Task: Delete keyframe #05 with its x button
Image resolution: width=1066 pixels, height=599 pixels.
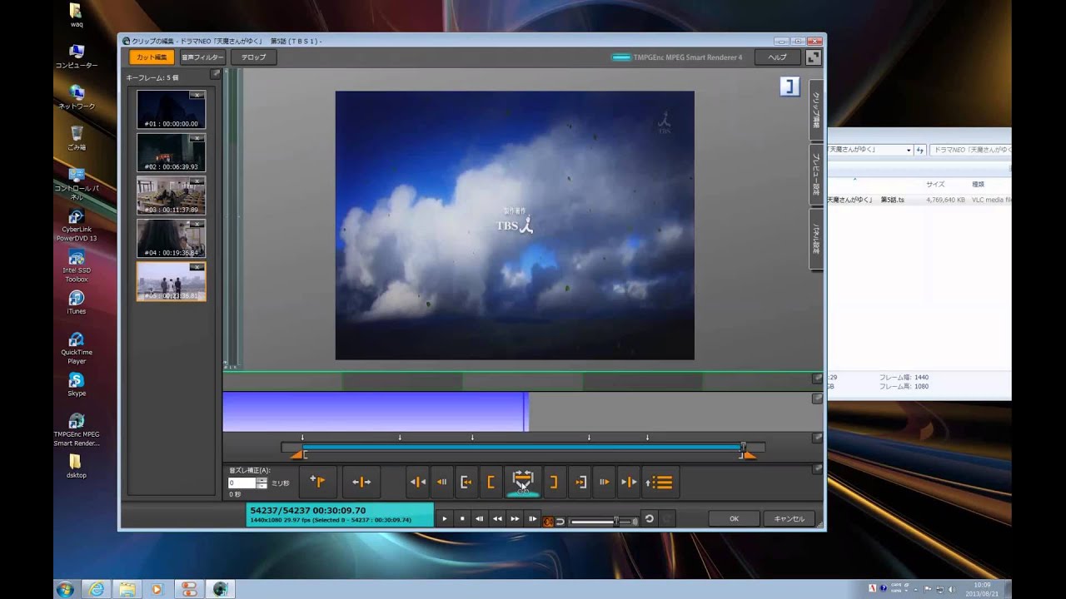Action: tap(197, 267)
